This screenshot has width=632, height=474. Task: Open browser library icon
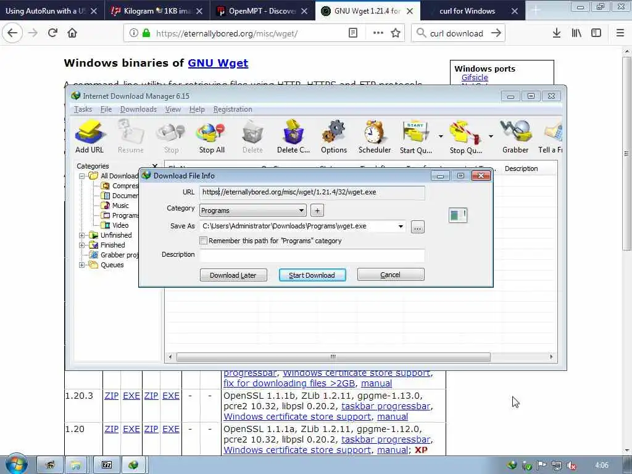click(576, 33)
